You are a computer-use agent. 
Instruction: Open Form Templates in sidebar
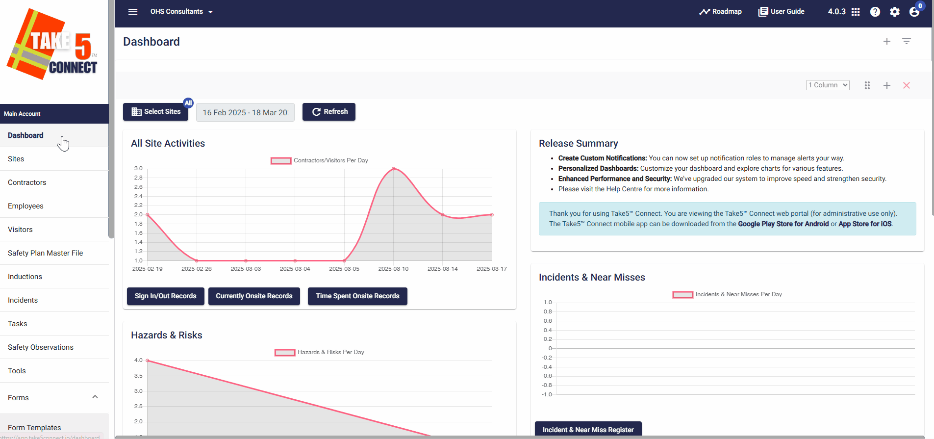click(54, 427)
